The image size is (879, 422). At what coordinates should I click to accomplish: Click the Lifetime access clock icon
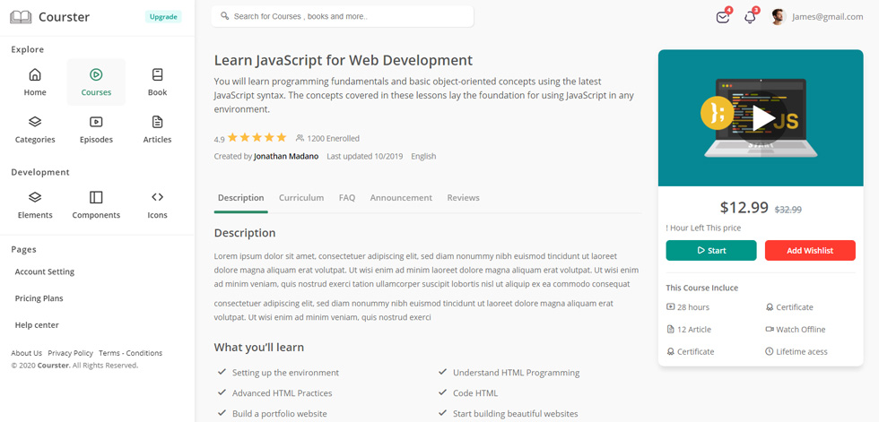pos(770,352)
